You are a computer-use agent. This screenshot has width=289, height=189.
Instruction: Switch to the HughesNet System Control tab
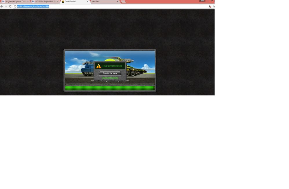click(15, 1)
